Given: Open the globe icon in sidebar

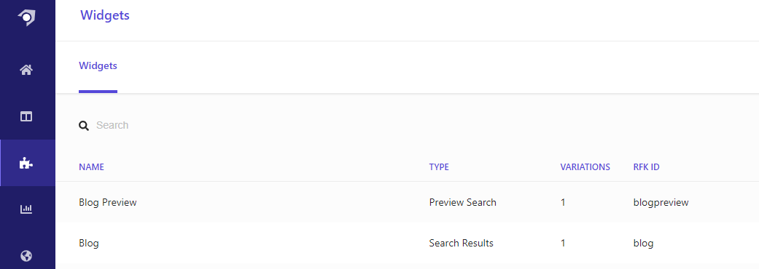Looking at the screenshot, I should [26, 255].
